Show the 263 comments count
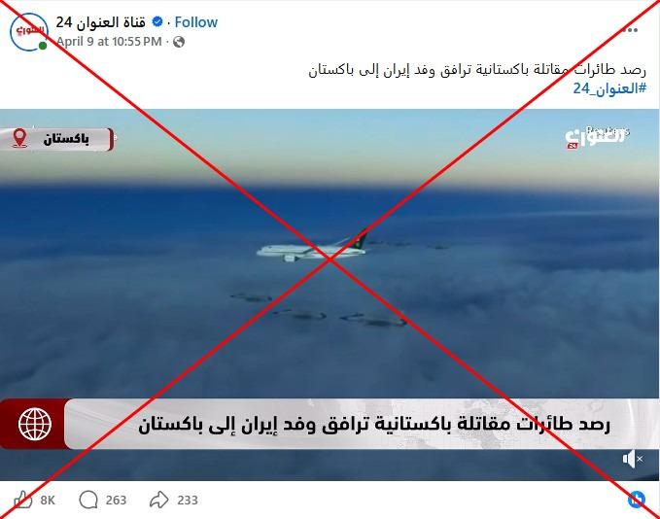The height and width of the screenshot is (519, 660). 116,501
